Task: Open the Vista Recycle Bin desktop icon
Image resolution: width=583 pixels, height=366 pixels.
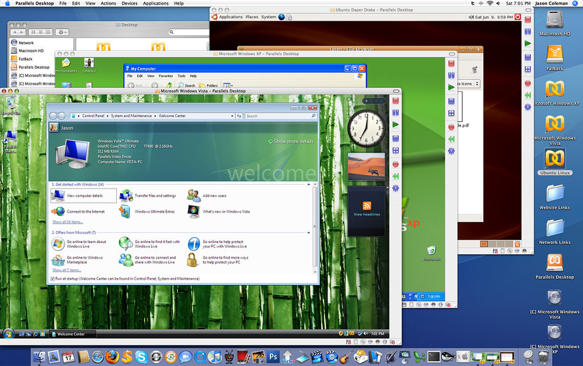Action: 10,106
